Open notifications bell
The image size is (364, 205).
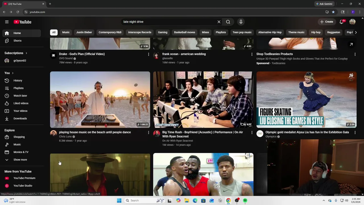pos(342,22)
